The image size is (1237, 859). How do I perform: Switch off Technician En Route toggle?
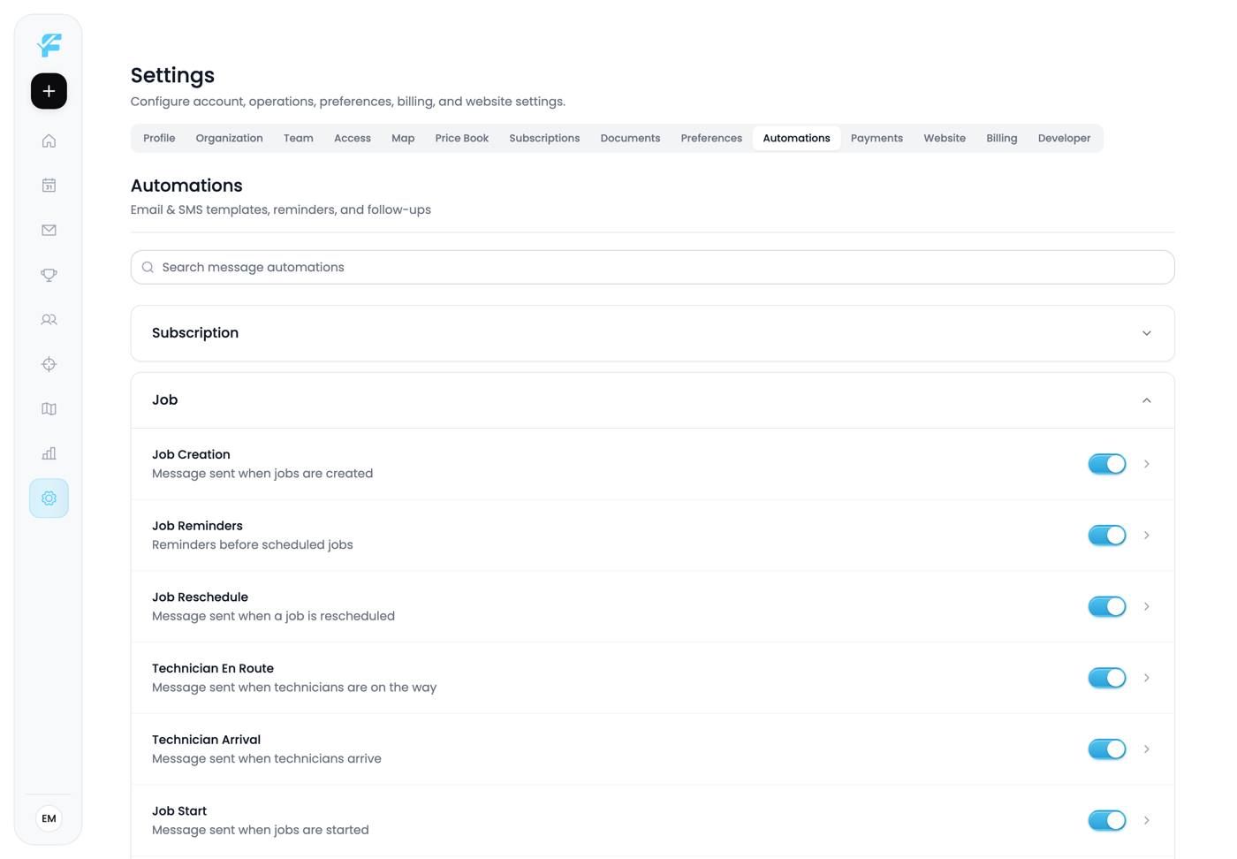click(x=1107, y=678)
